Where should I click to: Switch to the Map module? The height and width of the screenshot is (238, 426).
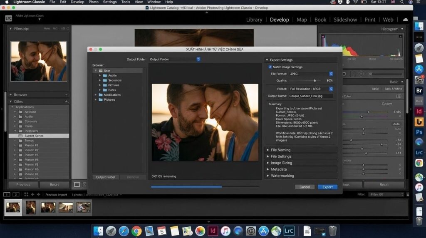click(302, 20)
